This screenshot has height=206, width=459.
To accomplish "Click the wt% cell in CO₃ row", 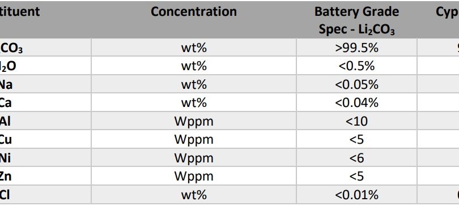I will click(x=194, y=48).
